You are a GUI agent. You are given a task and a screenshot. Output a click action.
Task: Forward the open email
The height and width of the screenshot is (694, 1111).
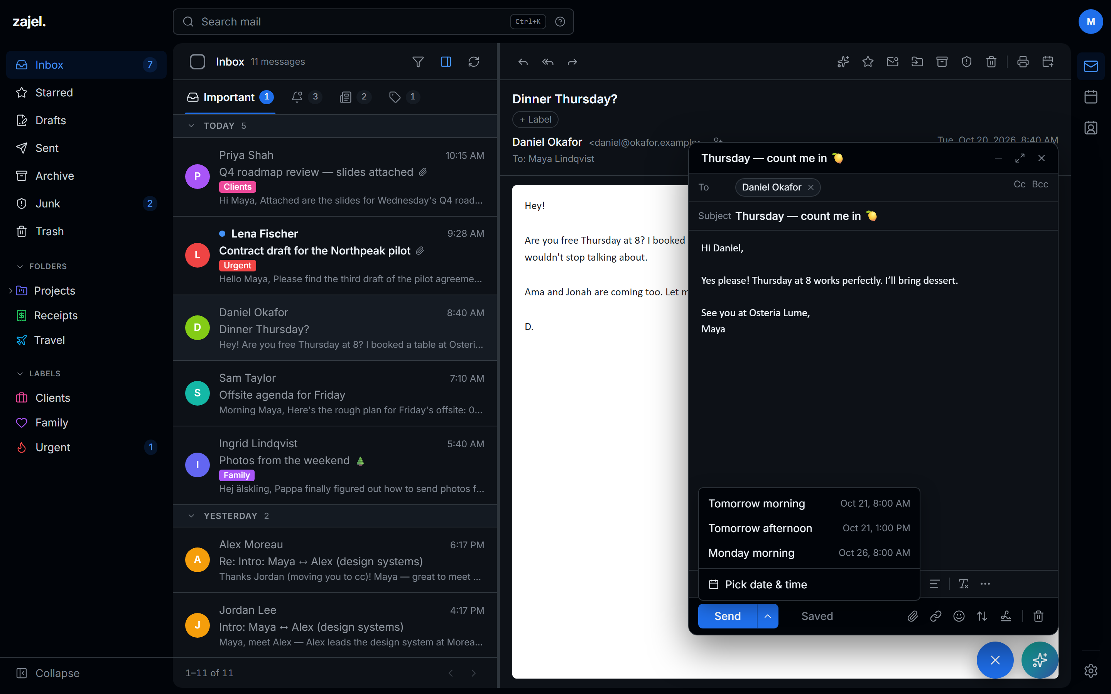[x=572, y=62]
